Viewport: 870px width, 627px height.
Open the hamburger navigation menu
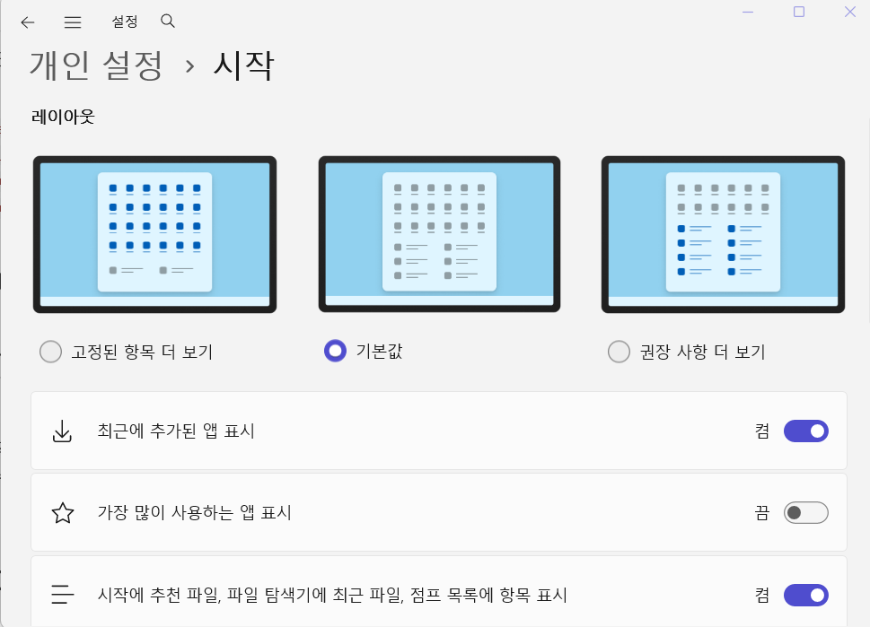point(73,22)
